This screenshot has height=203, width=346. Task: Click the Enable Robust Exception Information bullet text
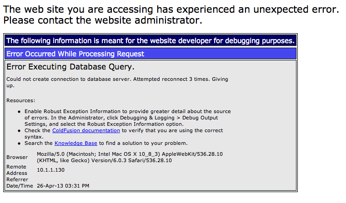click(128, 118)
